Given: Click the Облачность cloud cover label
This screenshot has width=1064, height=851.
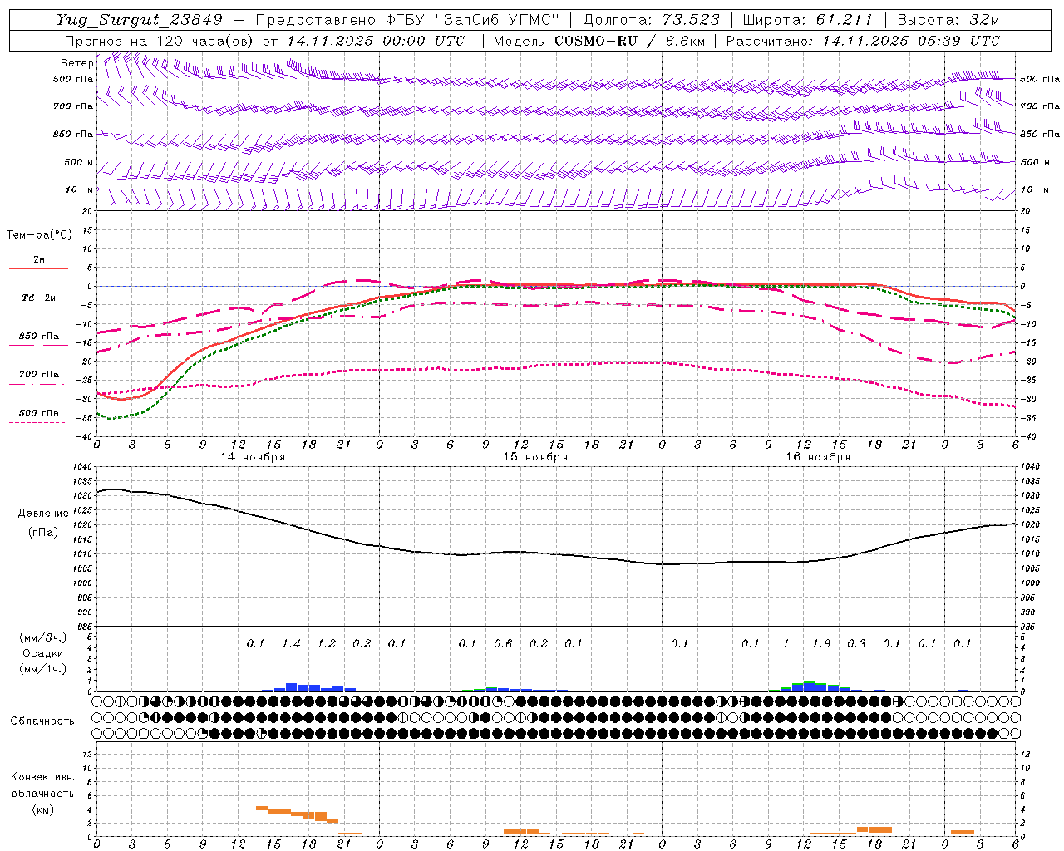Looking at the screenshot, I should point(42,721).
